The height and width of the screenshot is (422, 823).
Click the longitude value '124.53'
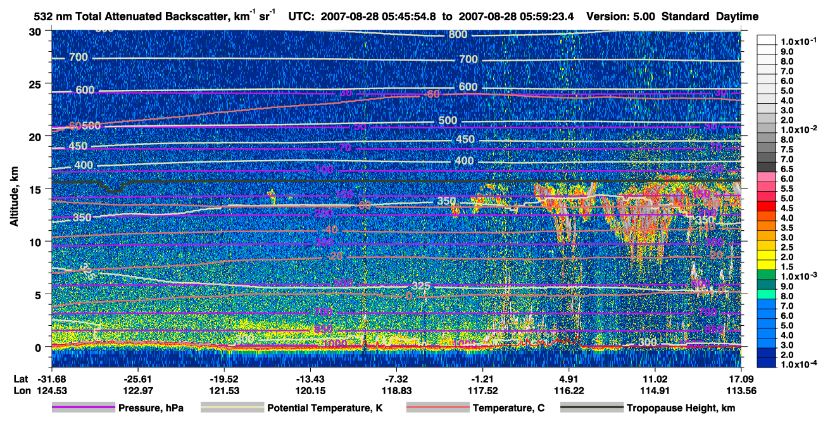52,390
